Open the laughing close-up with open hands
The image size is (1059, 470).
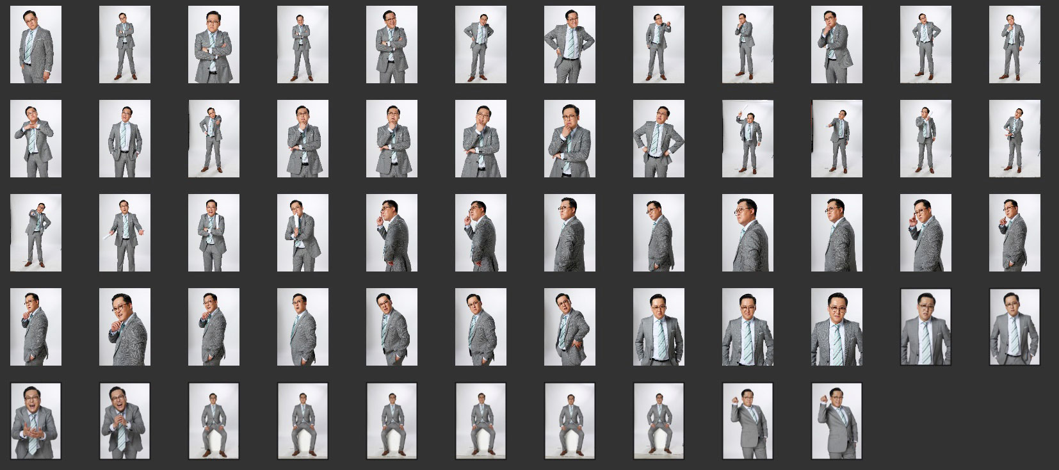(x=36, y=421)
